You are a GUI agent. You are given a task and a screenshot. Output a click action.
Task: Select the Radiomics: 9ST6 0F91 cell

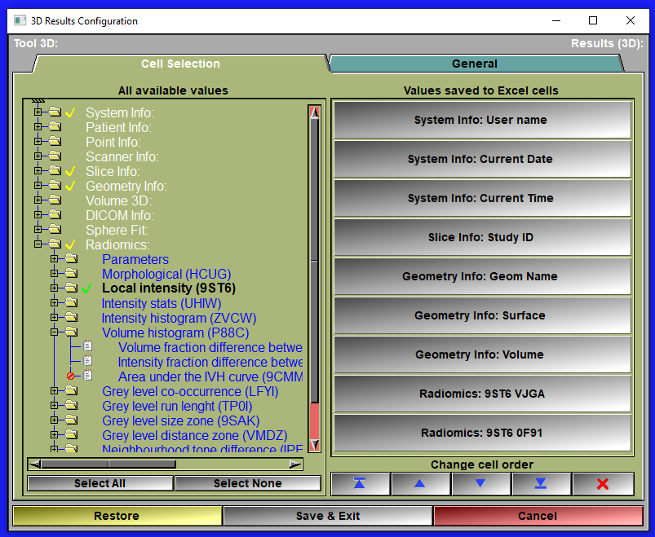482,433
